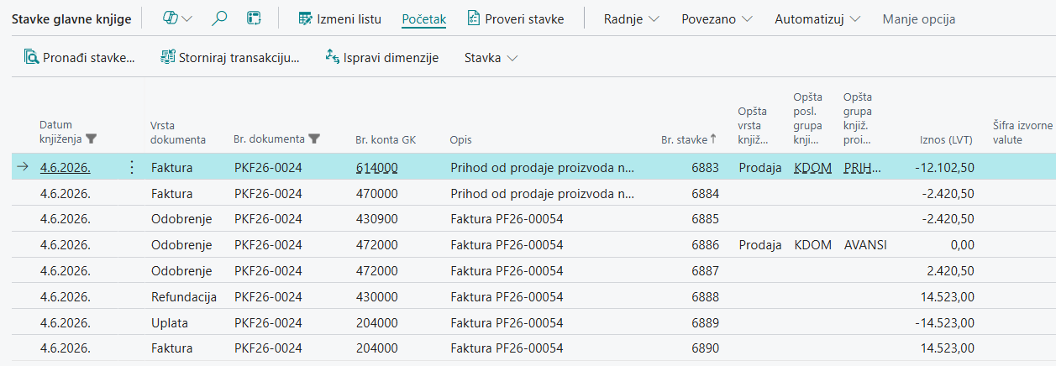
Task: Expand the Automatizuj menu
Action: click(817, 18)
